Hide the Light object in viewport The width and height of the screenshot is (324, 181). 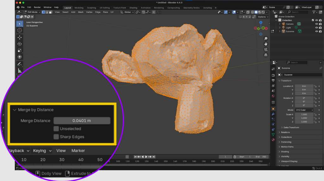316,28
